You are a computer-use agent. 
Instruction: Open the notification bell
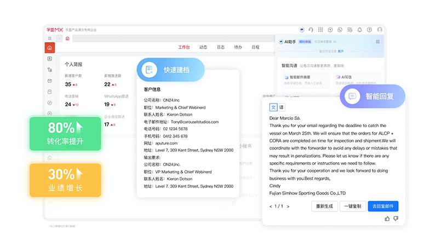pyautogui.click(x=359, y=30)
